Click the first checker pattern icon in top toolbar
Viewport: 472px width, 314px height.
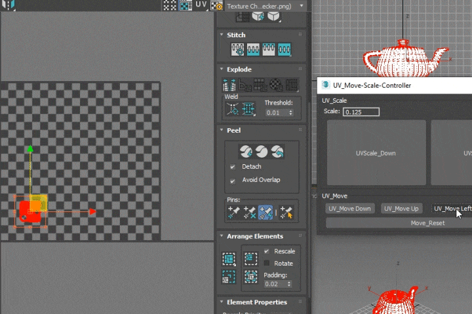[170, 5]
